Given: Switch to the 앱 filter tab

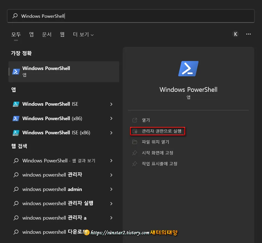Looking at the screenshot, I should [31, 34].
